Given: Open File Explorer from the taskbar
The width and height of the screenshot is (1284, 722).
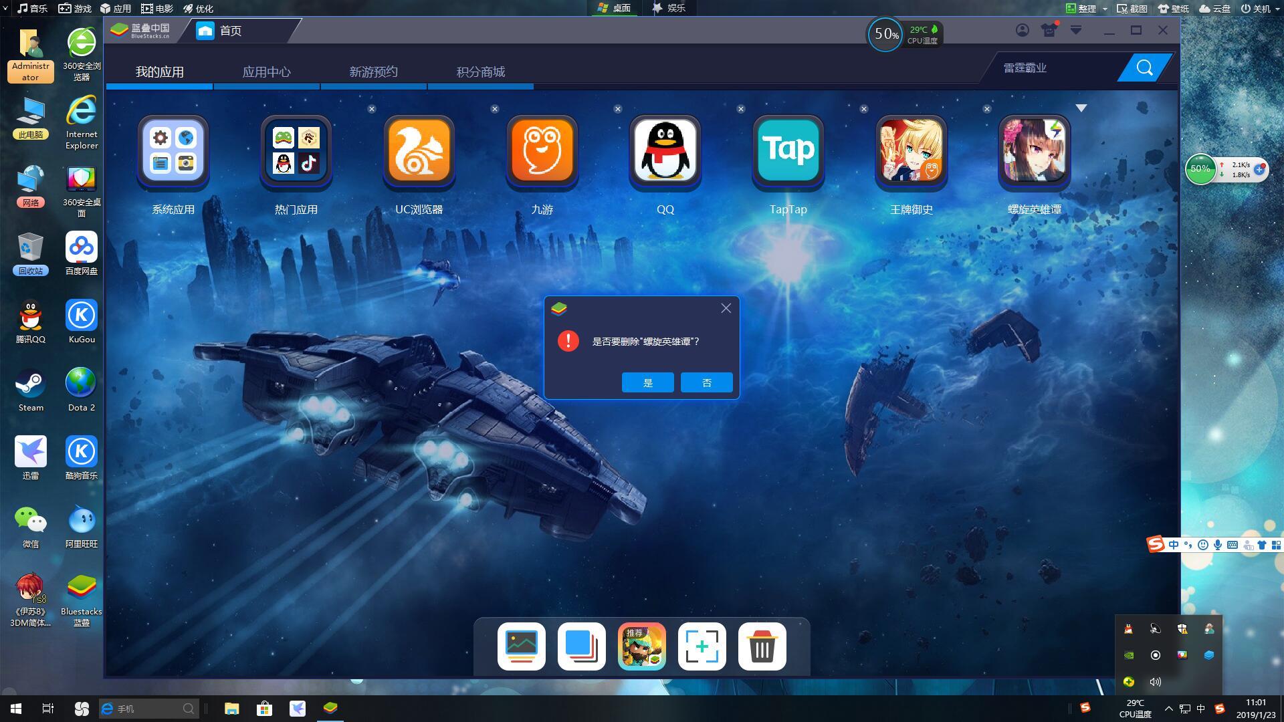Looking at the screenshot, I should tap(231, 709).
